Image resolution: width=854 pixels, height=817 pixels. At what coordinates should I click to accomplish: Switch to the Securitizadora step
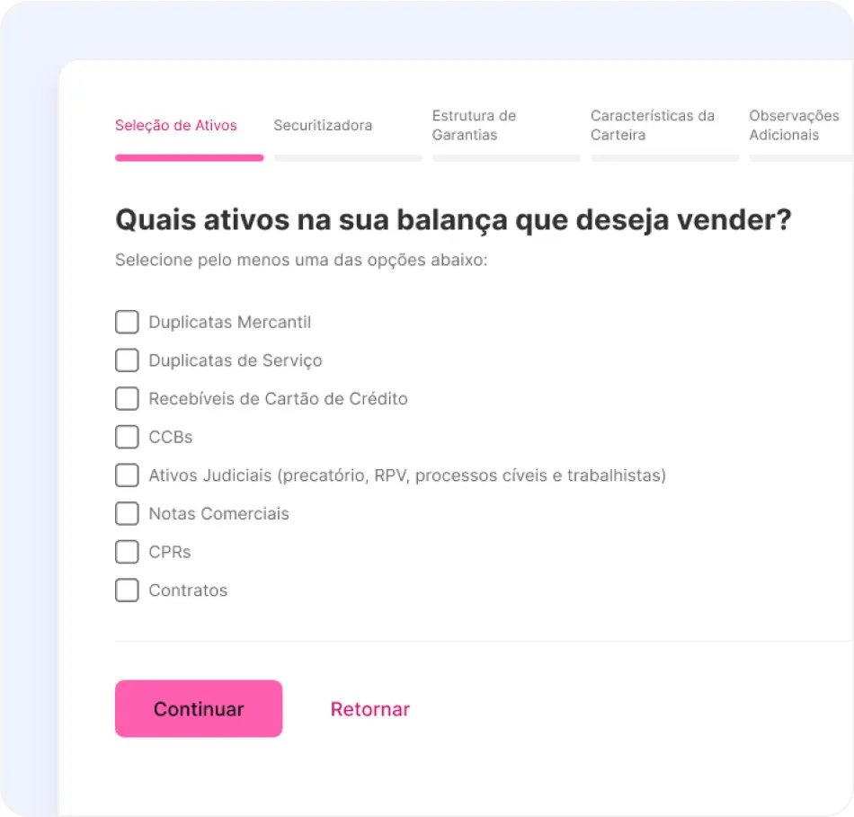tap(323, 126)
